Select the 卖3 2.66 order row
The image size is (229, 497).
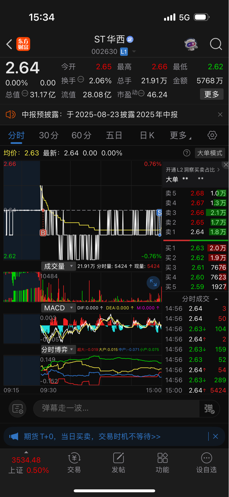(196, 213)
